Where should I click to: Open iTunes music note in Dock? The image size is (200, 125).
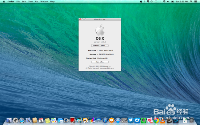tap(105, 120)
